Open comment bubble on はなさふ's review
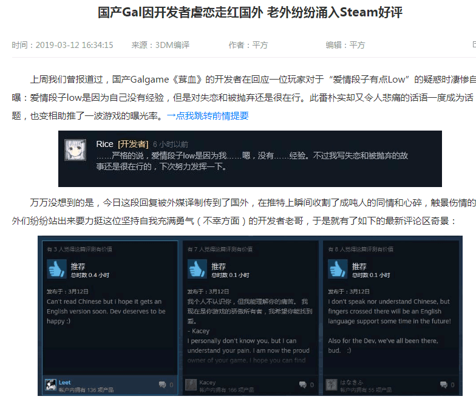476x399 pixels. point(444,385)
